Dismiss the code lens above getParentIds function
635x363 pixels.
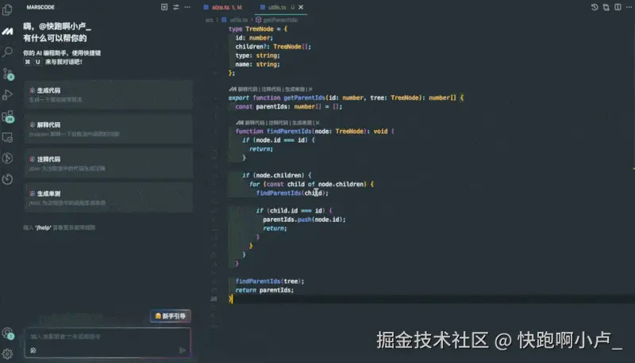(x=310, y=89)
